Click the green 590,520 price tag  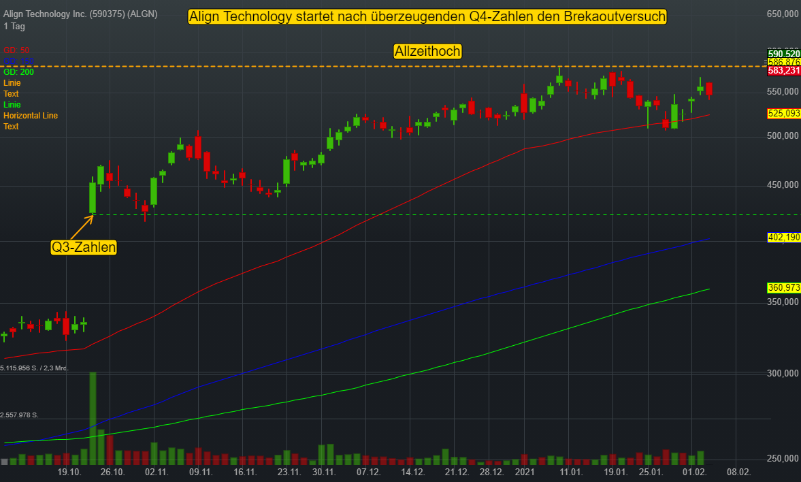click(x=783, y=54)
